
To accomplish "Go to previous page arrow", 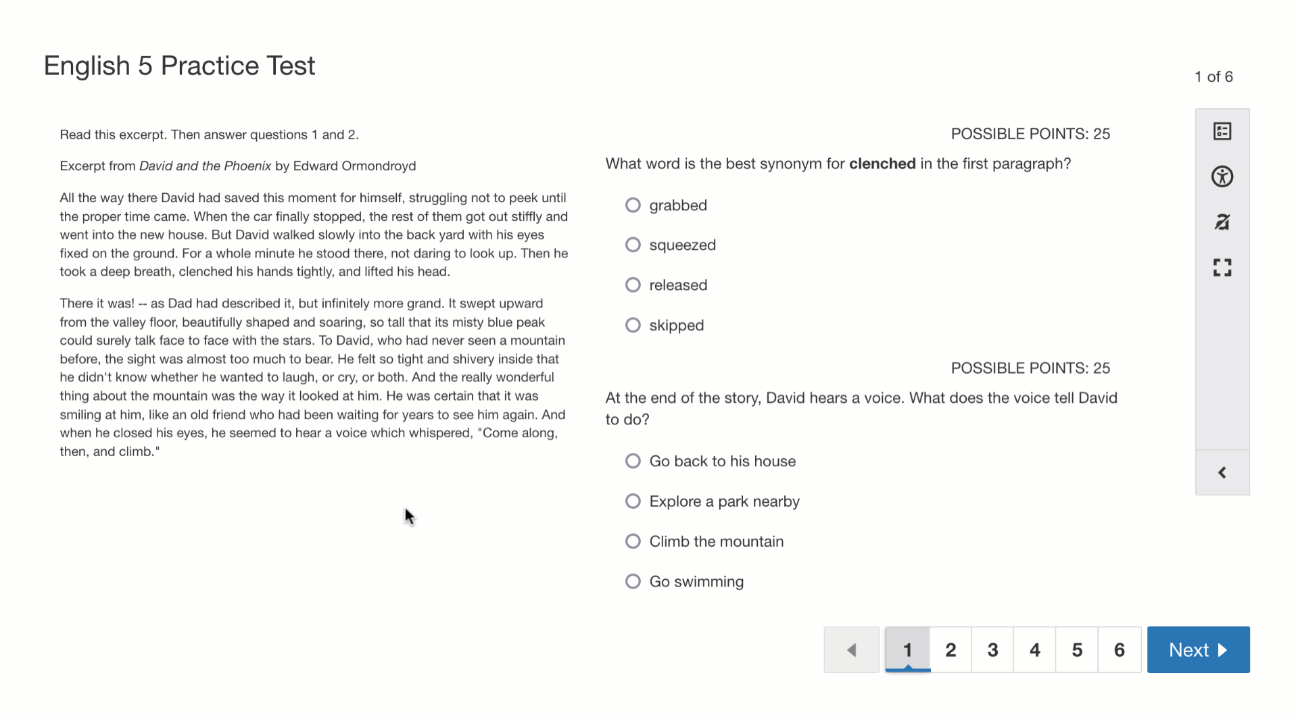I will tap(851, 650).
